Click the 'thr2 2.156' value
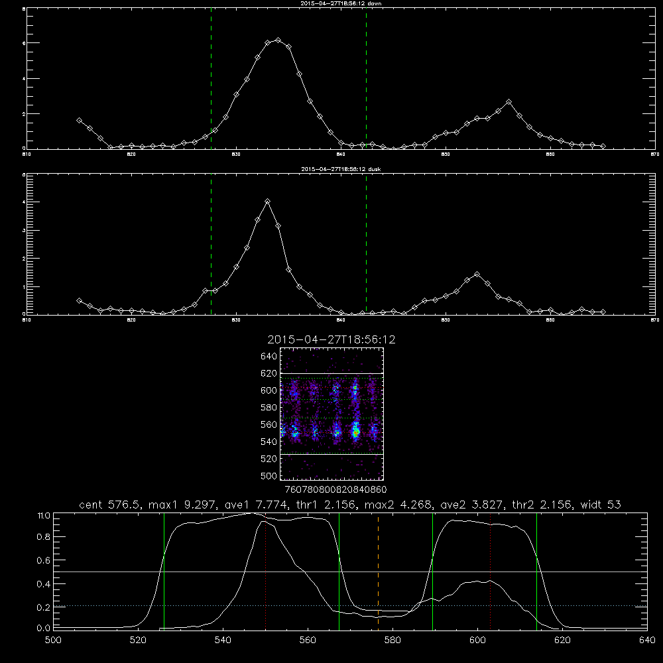 click(x=542, y=505)
